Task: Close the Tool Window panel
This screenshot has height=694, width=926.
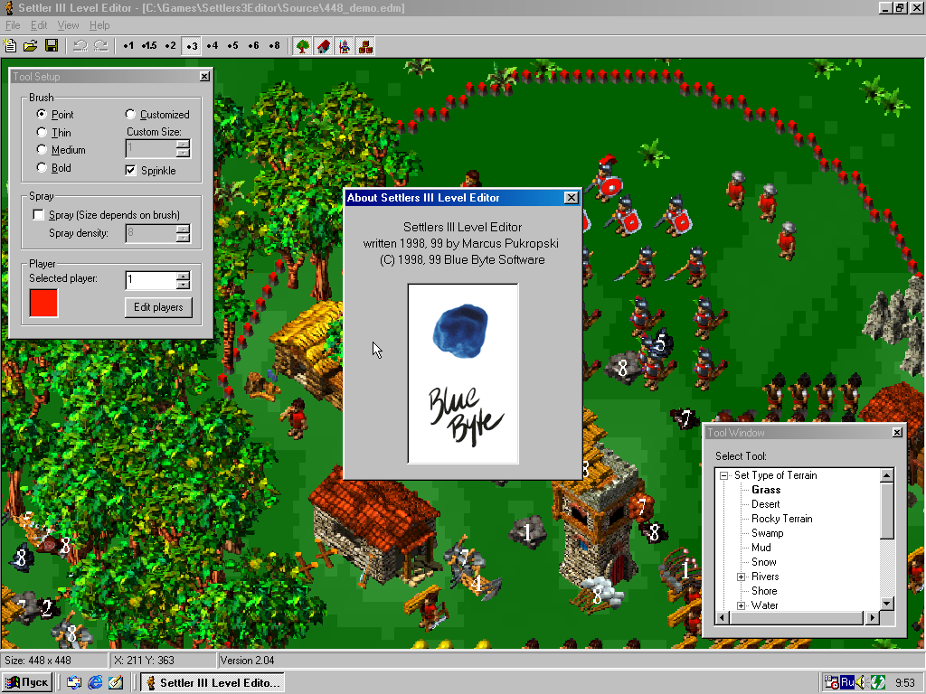Action: 897,433
